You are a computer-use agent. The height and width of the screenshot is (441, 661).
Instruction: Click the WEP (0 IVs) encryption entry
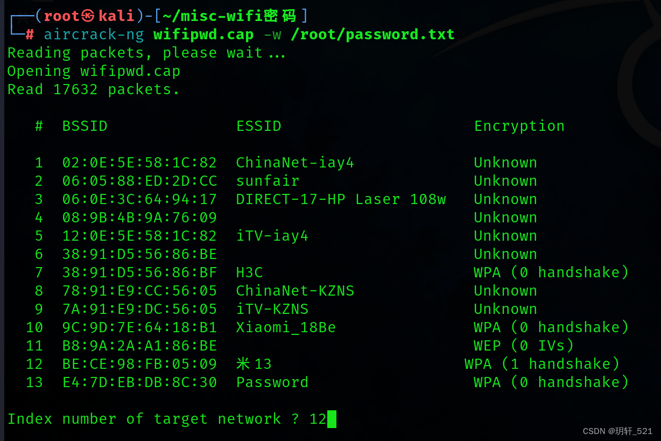(x=524, y=346)
